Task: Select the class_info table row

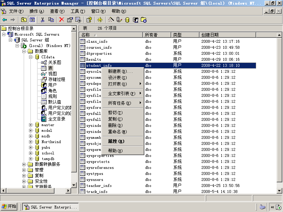Action: (97, 41)
